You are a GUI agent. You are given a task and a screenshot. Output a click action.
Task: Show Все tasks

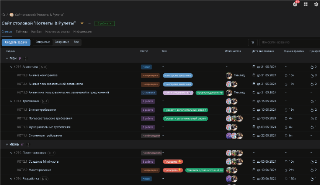77,42
